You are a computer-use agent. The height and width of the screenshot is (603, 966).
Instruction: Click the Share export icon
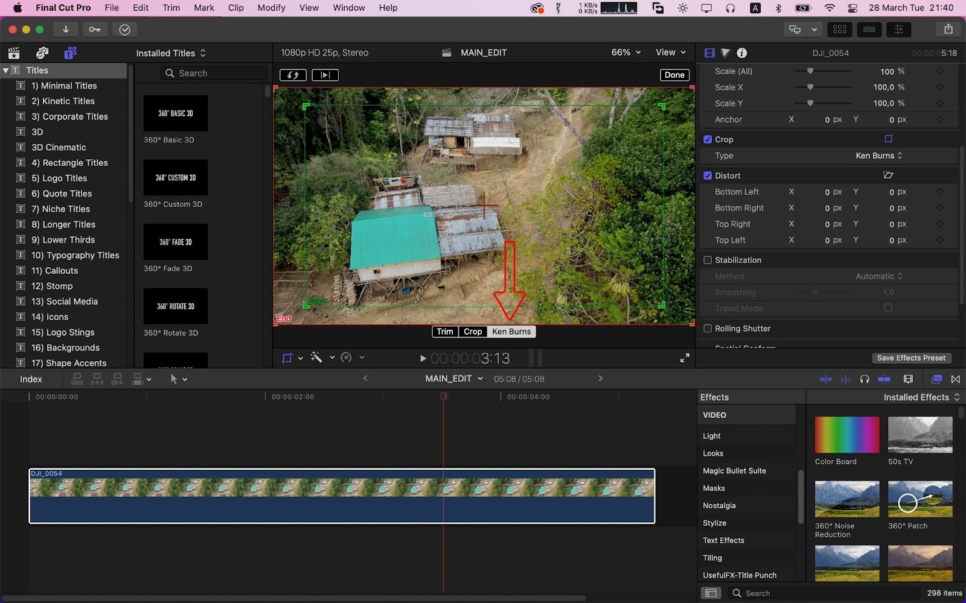pyautogui.click(x=948, y=30)
